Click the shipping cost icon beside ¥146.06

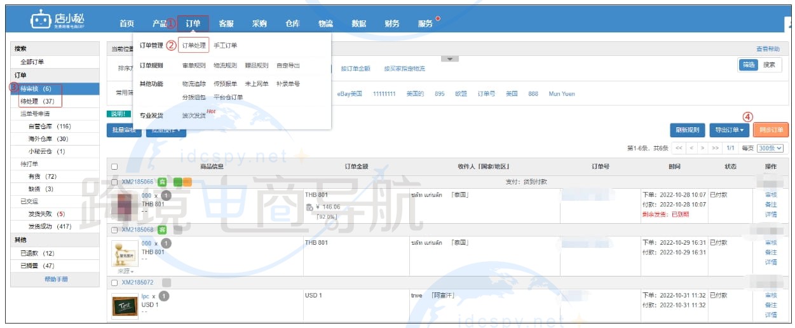click(309, 207)
